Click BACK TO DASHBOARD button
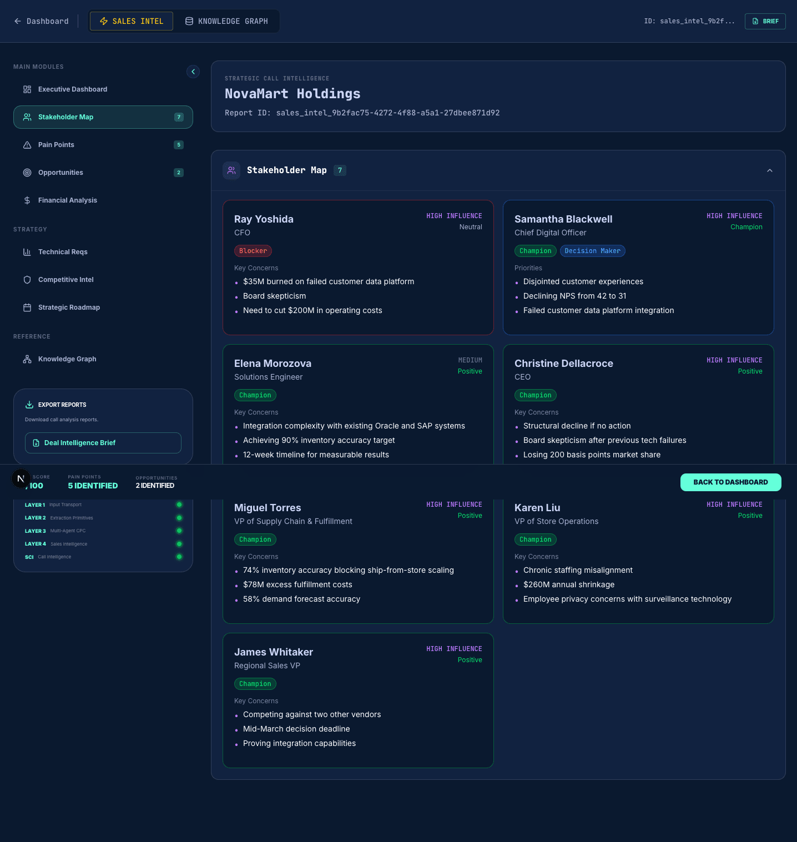 [x=730, y=482]
